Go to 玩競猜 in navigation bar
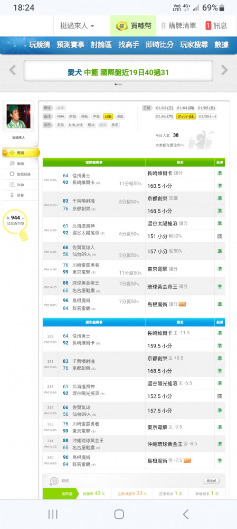This screenshot has height=529, width=237. (x=40, y=44)
